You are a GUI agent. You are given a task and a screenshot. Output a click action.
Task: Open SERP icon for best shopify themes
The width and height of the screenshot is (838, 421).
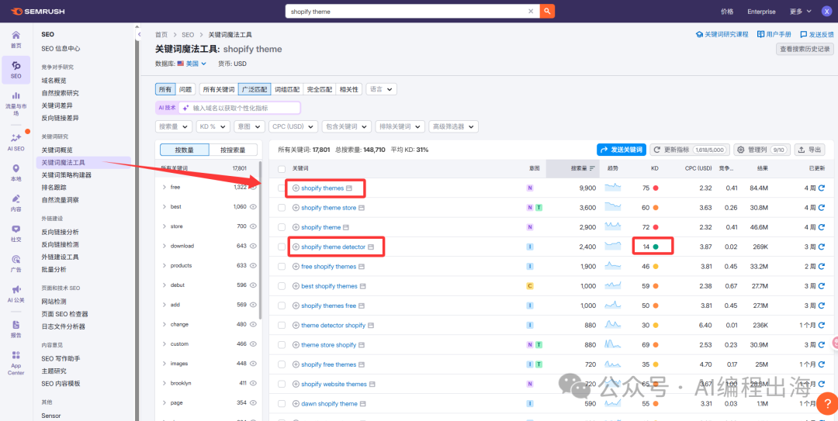pos(362,286)
